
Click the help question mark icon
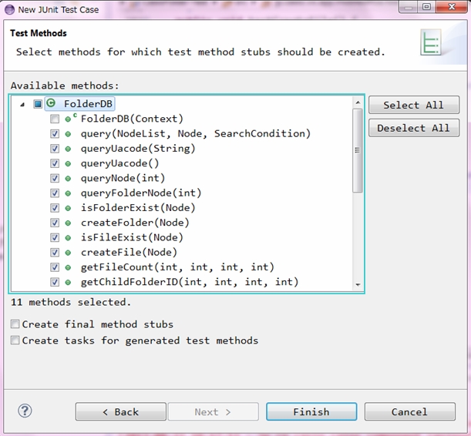pos(25,411)
